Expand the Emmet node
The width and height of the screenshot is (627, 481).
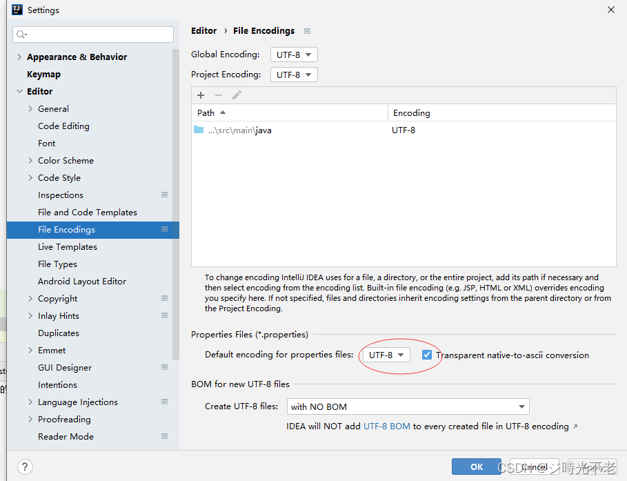coord(30,350)
